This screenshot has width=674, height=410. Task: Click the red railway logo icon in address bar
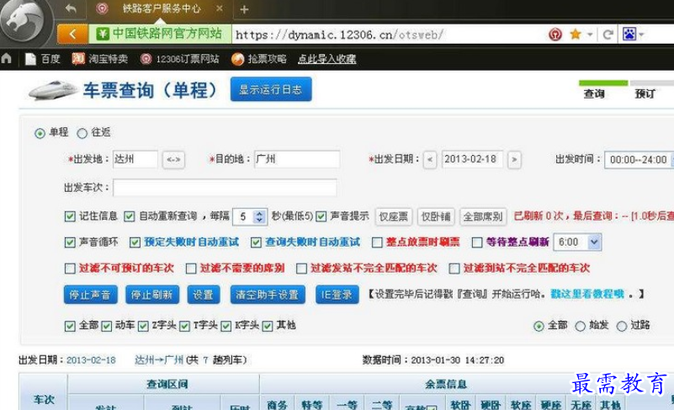tap(555, 35)
